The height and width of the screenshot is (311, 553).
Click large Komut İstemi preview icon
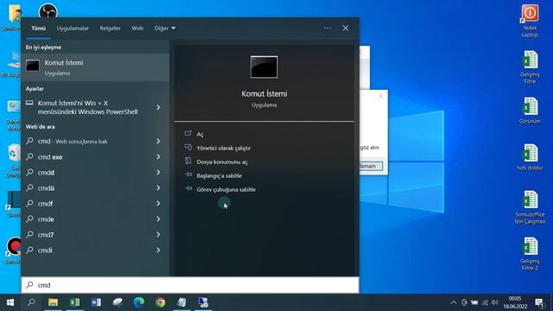[x=264, y=67]
